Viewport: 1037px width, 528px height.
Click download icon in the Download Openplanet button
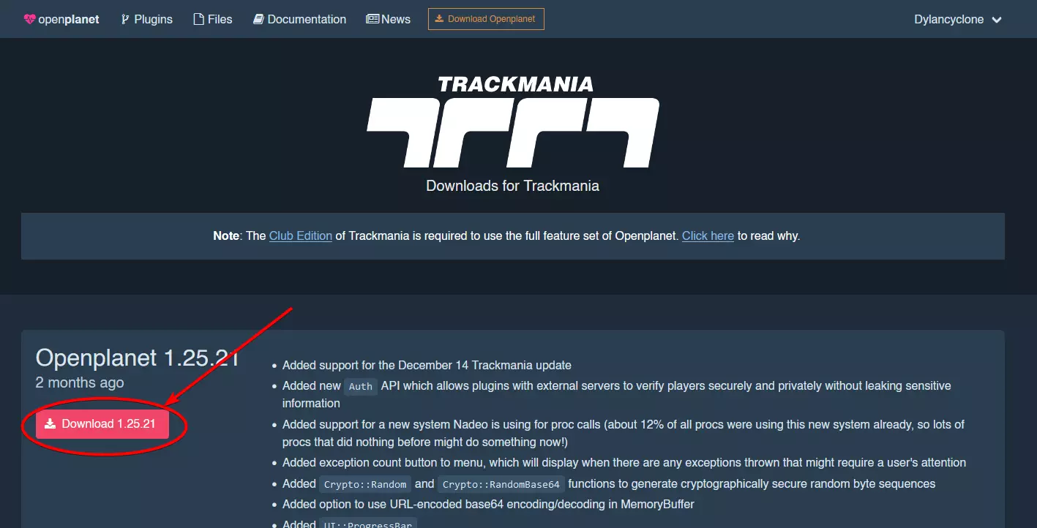(439, 19)
